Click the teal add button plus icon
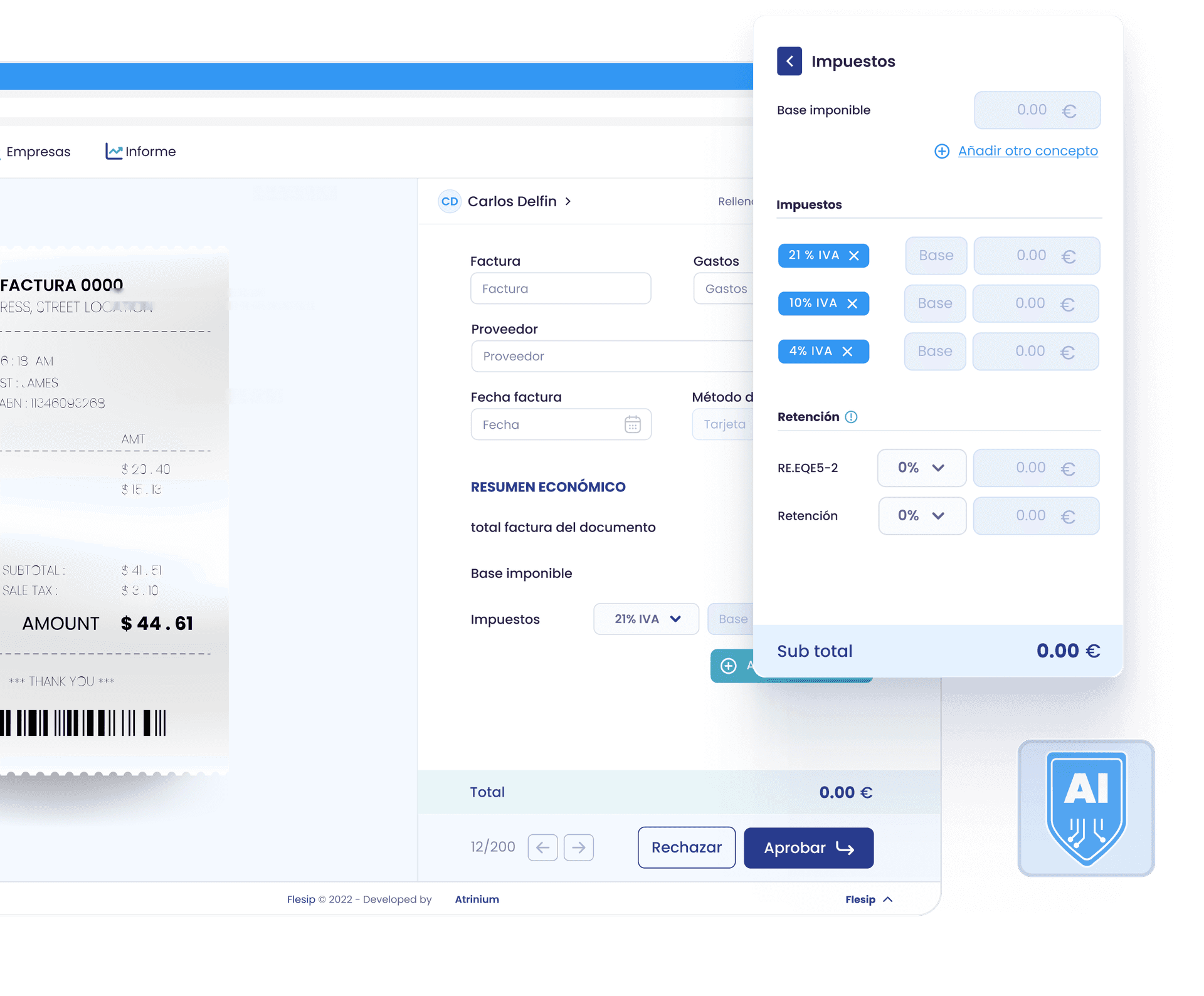 pos(729,666)
